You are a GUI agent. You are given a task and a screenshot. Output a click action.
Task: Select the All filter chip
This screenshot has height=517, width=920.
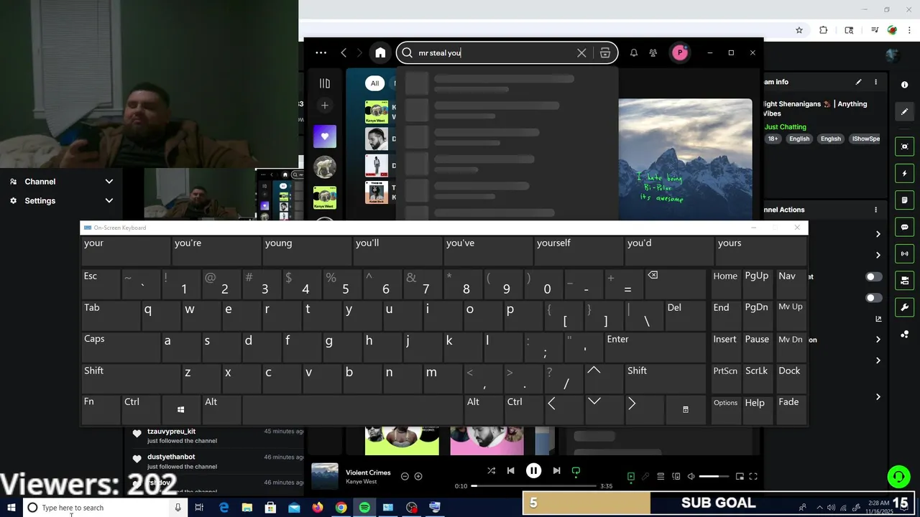[374, 83]
